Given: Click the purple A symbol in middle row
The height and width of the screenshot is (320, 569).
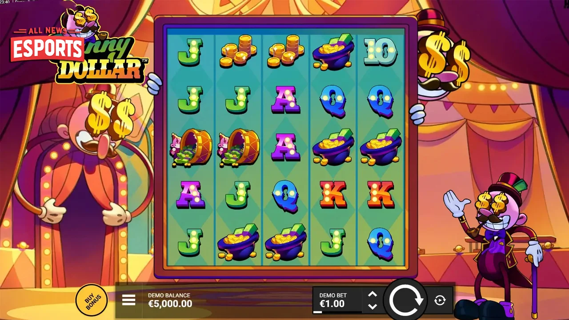Looking at the screenshot, I should pos(285,148).
